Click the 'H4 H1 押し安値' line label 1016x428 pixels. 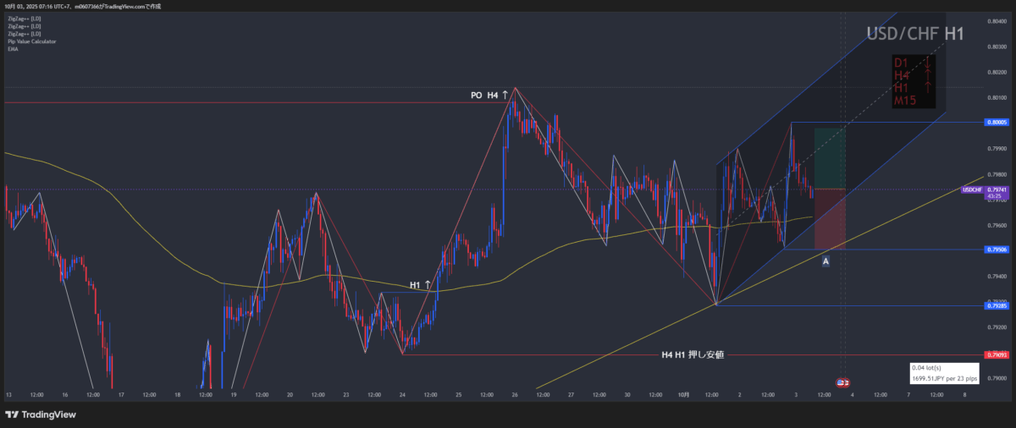click(x=693, y=354)
